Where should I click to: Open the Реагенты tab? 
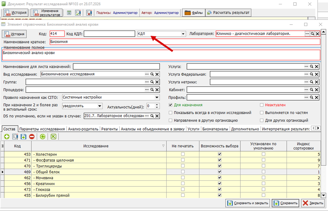109,129
